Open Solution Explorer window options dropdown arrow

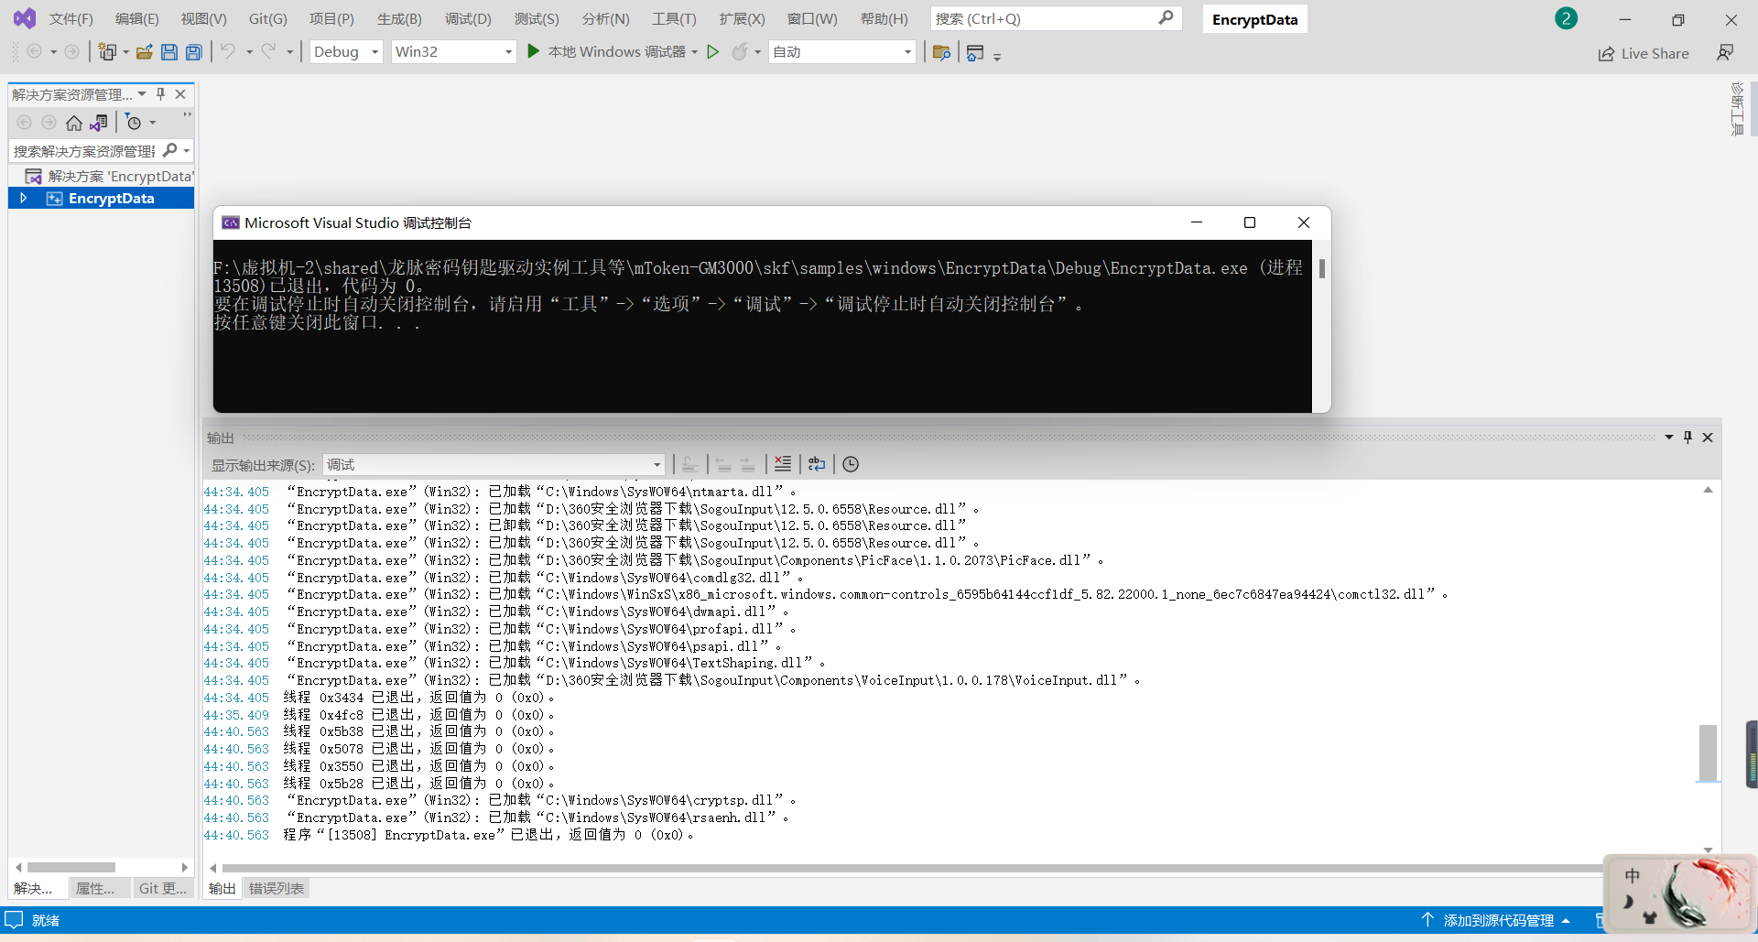tap(142, 94)
